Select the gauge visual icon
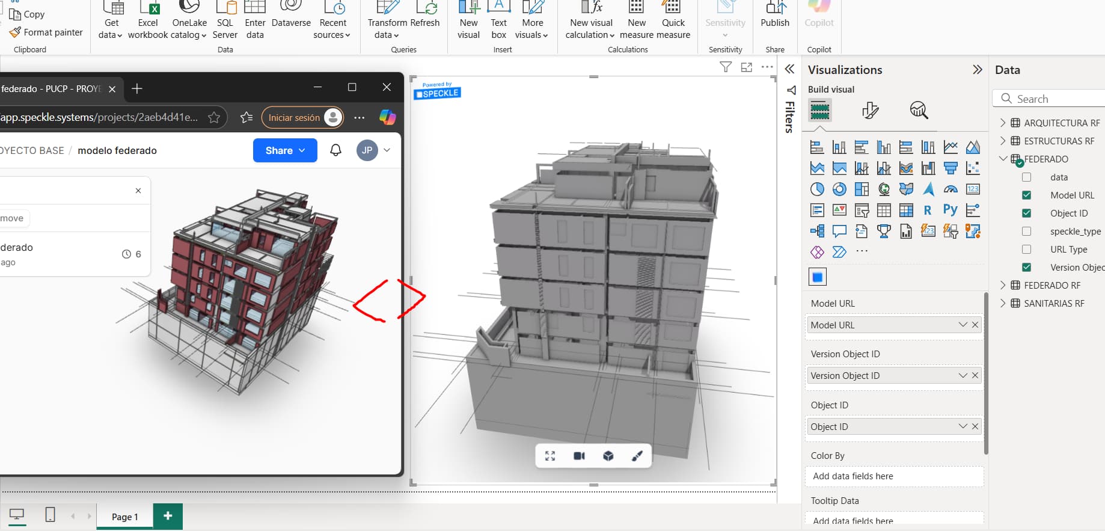This screenshot has height=531, width=1105. click(950, 189)
